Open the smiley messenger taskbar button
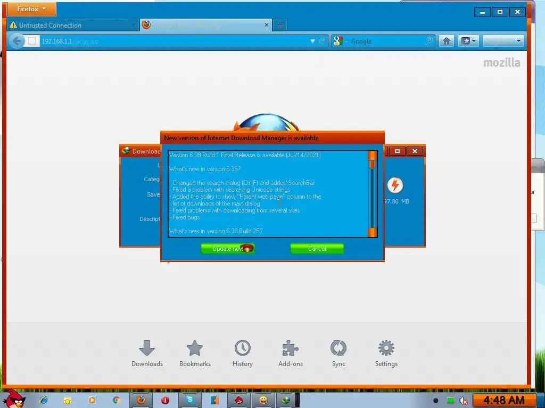This screenshot has width=545, height=408. click(263, 401)
